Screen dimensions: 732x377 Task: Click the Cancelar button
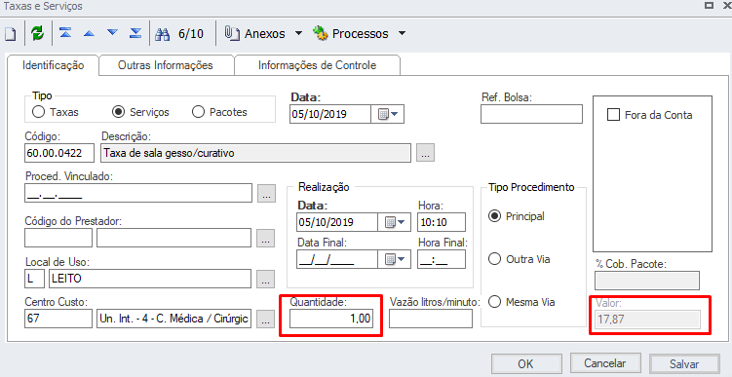[604, 363]
